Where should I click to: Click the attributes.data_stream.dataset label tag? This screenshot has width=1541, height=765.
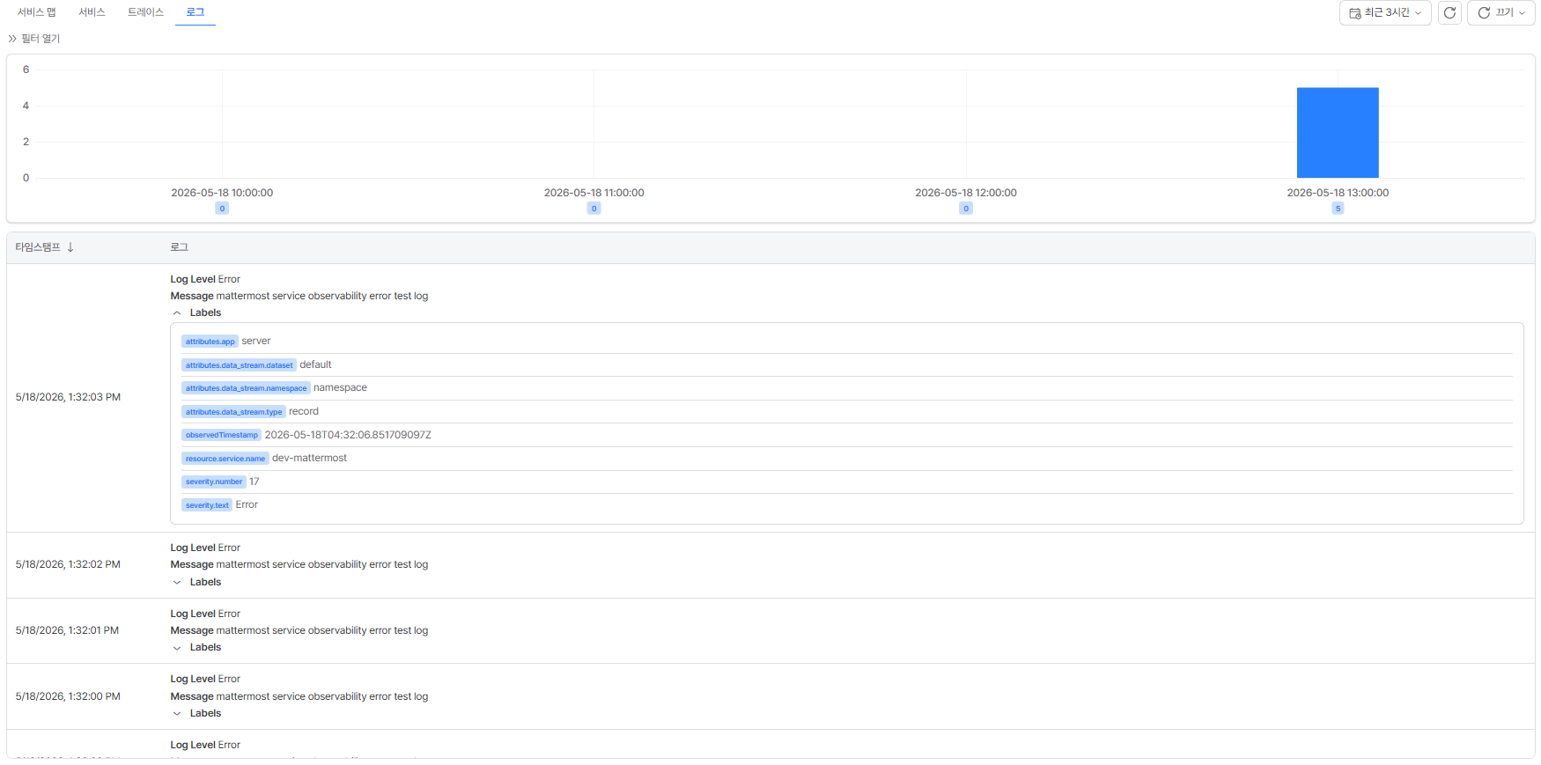pyautogui.click(x=239, y=365)
